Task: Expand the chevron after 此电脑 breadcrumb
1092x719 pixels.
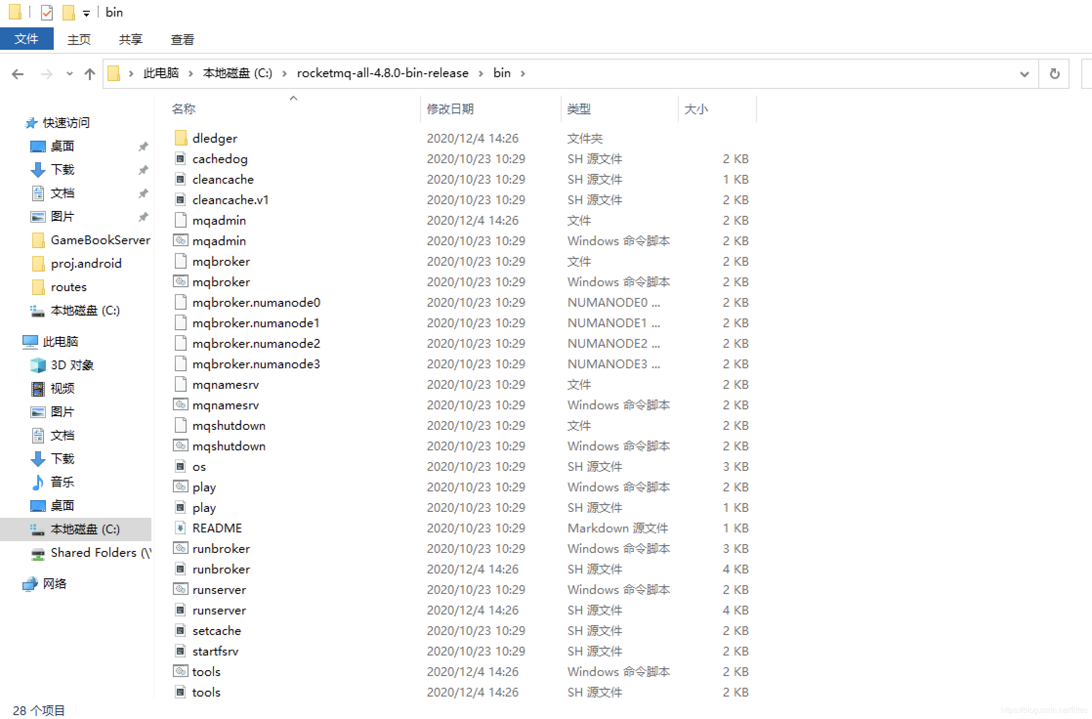Action: pyautogui.click(x=191, y=74)
